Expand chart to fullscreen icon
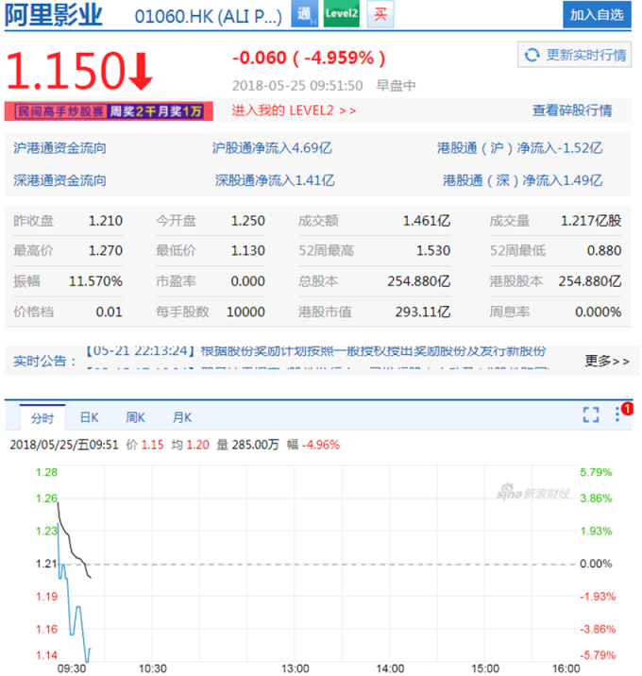Screen dimensions: 642x676 tap(591, 414)
